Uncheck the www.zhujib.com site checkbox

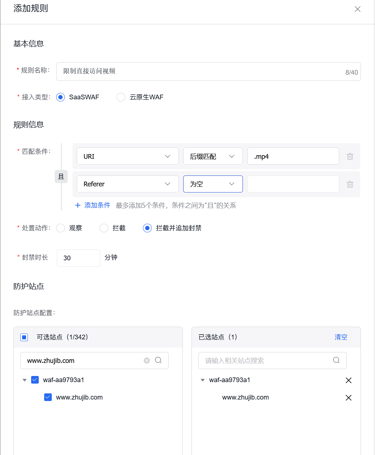tap(48, 397)
